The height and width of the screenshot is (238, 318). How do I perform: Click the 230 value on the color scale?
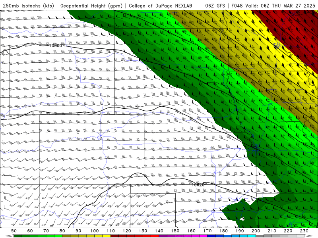pos(304,231)
